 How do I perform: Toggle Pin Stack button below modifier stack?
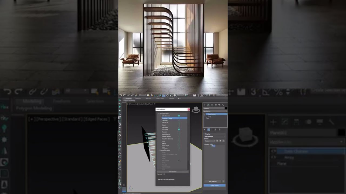coord(205,130)
